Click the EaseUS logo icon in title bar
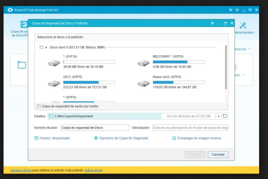Image resolution: width=268 pixels, height=179 pixels. 10,10
